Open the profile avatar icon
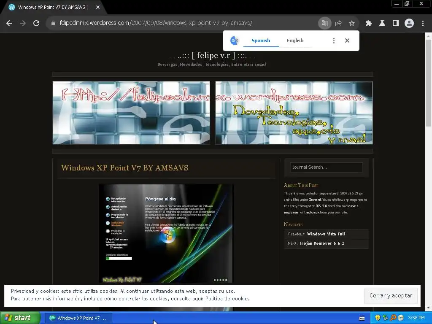 (x=409, y=23)
